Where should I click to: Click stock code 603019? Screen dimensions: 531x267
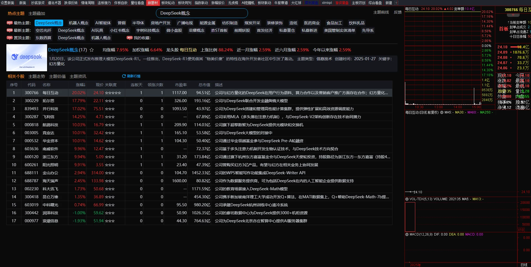pyautogui.click(x=32, y=205)
